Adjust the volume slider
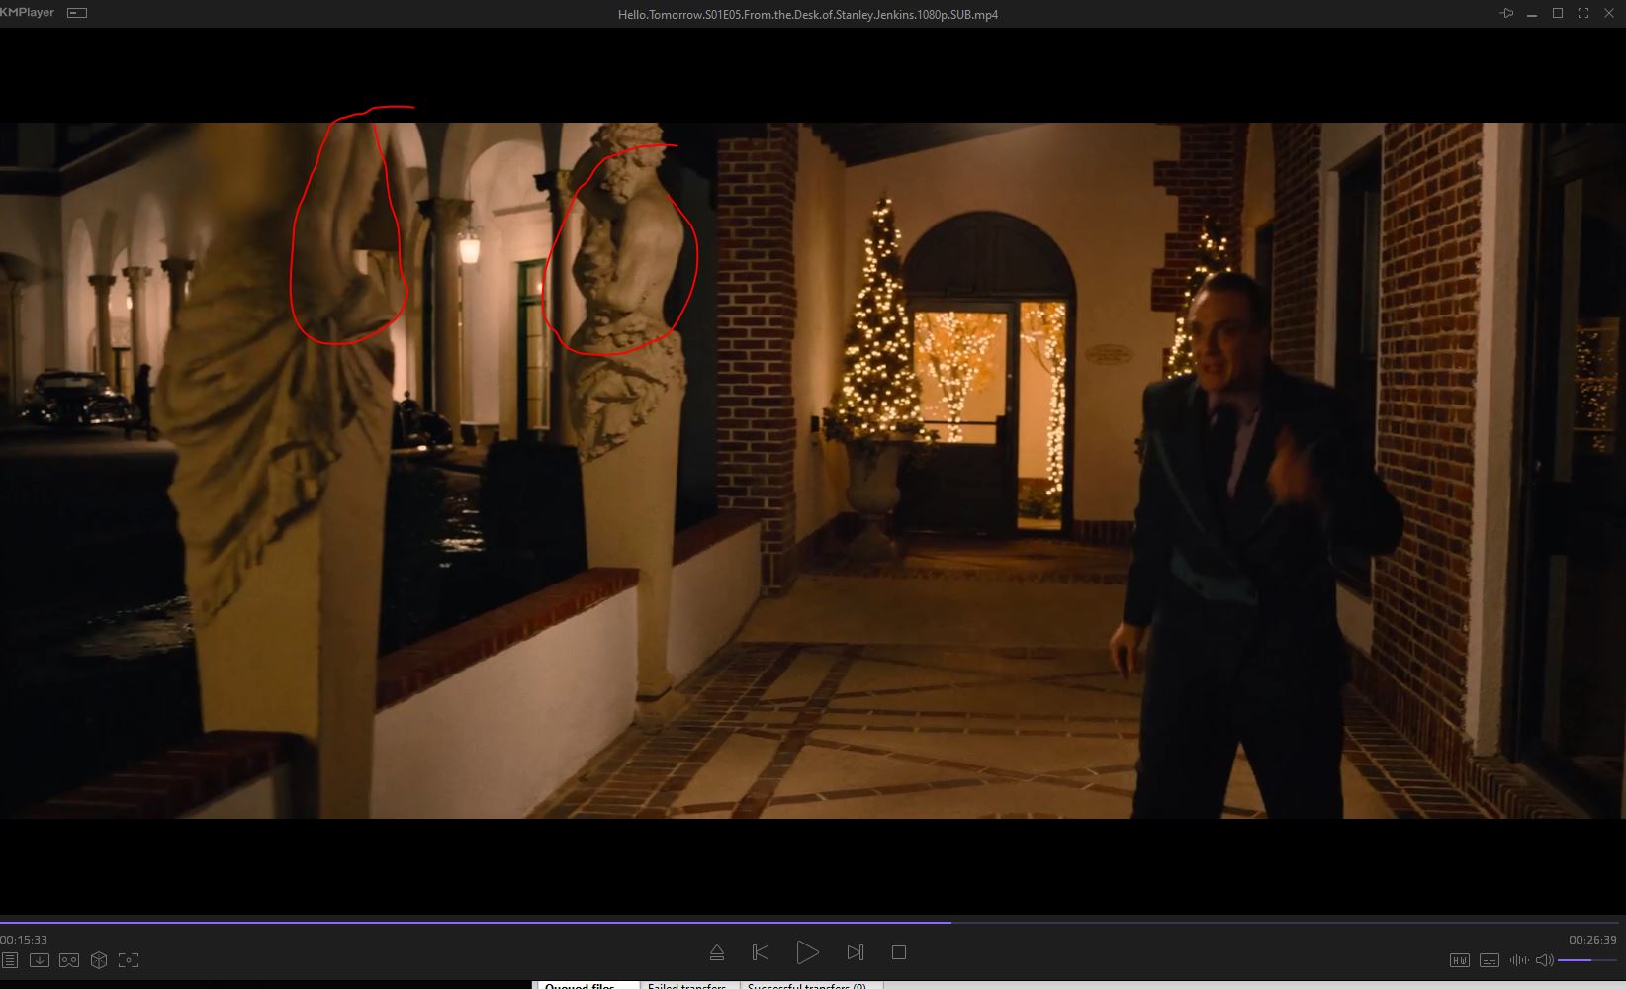The image size is (1626, 989). (x=1587, y=960)
